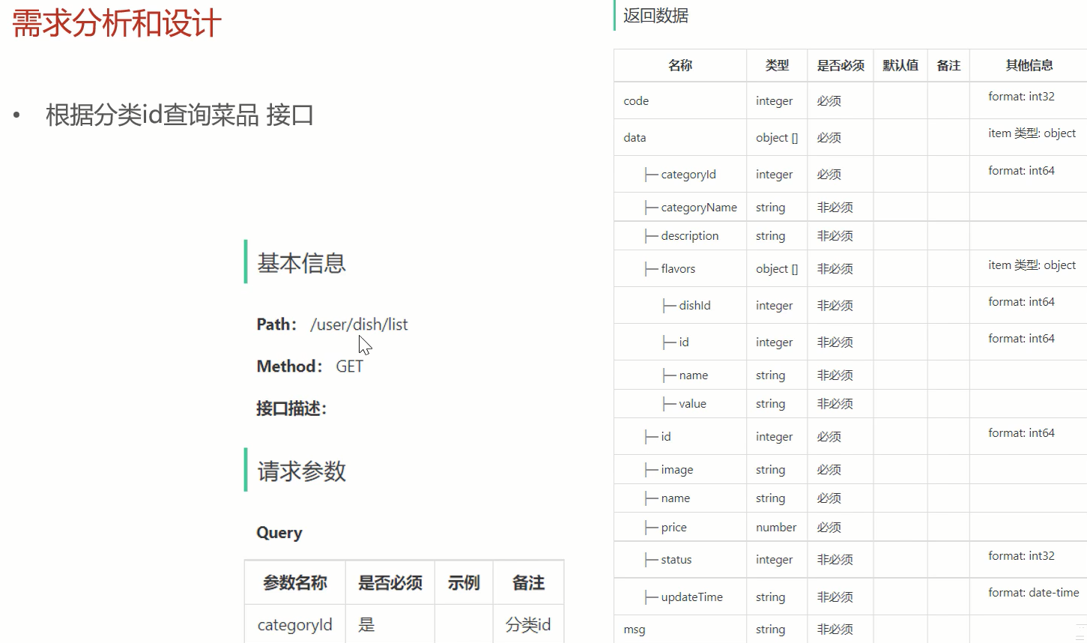1087x643 pixels.
Task: Select the GET method value
Action: tap(349, 366)
